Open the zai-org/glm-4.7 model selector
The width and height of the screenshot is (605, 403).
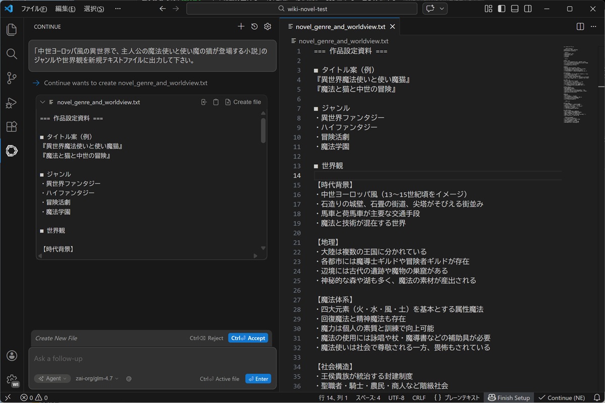[97, 379]
